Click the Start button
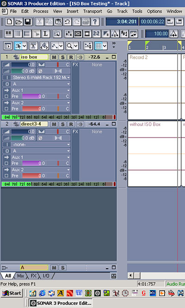 click(12, 294)
